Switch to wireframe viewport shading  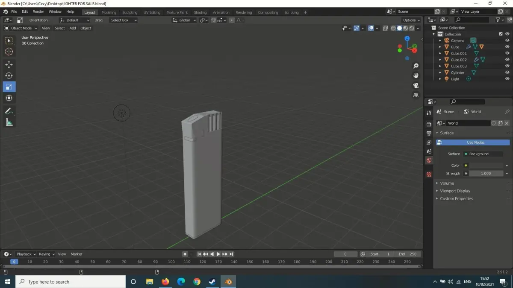pyautogui.click(x=393, y=28)
